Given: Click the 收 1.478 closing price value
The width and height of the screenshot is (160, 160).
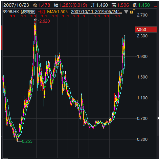Looking at the screenshot, I should click(x=42, y=5).
